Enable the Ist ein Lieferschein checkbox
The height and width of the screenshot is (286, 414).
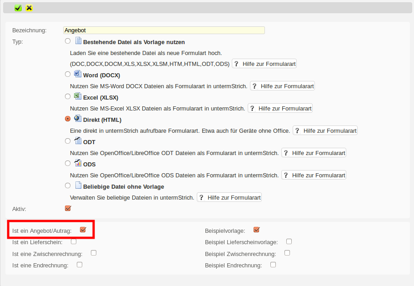(74, 241)
